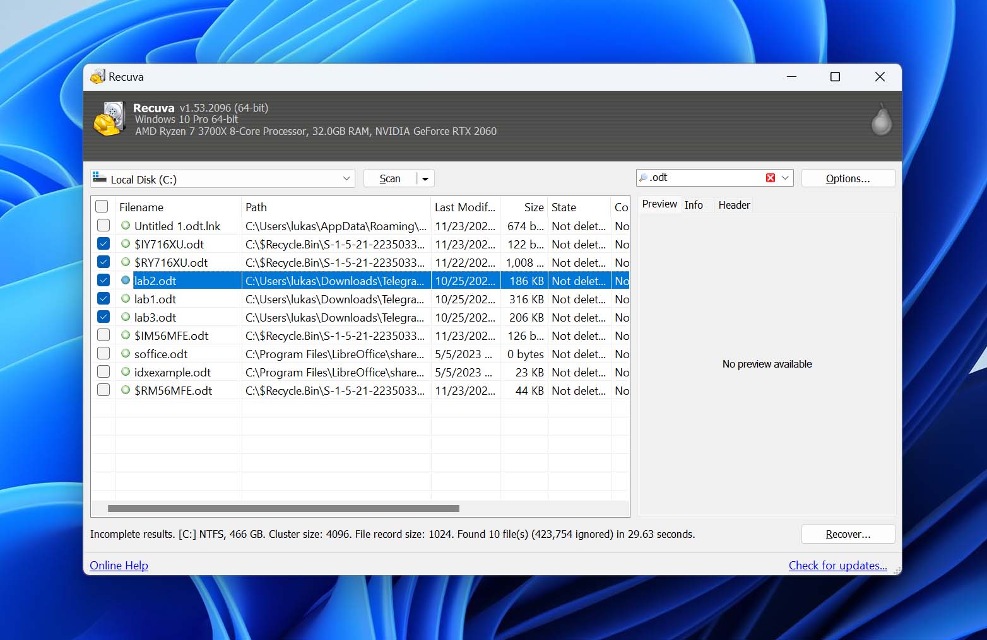987x640 pixels.
Task: Sort by Size column header
Action: pyautogui.click(x=524, y=207)
